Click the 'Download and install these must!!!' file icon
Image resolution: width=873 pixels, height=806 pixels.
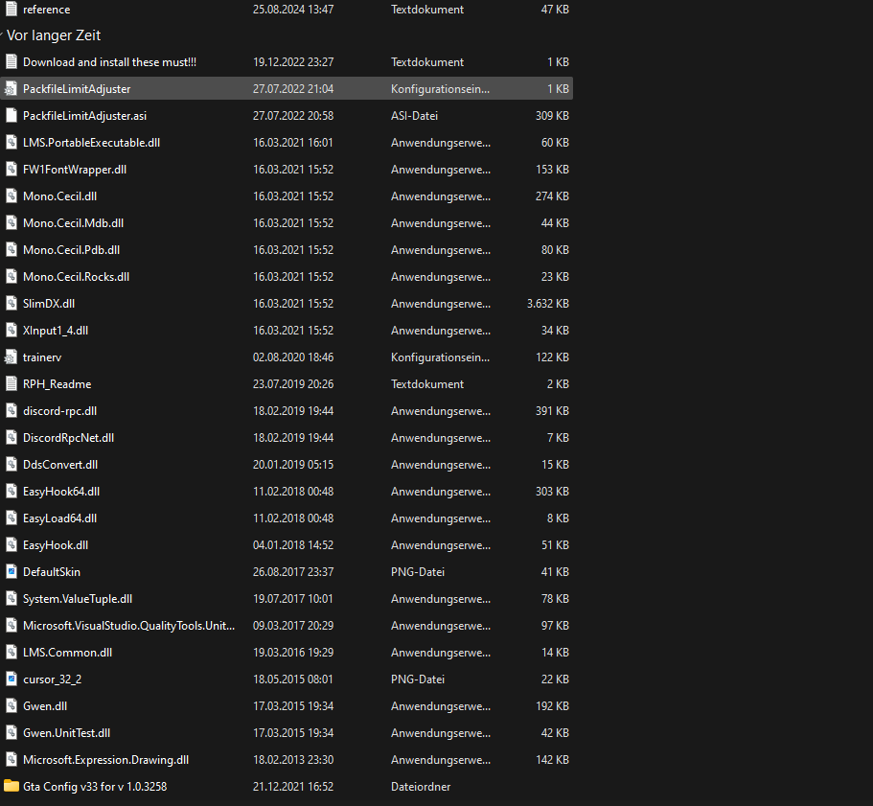click(11, 61)
